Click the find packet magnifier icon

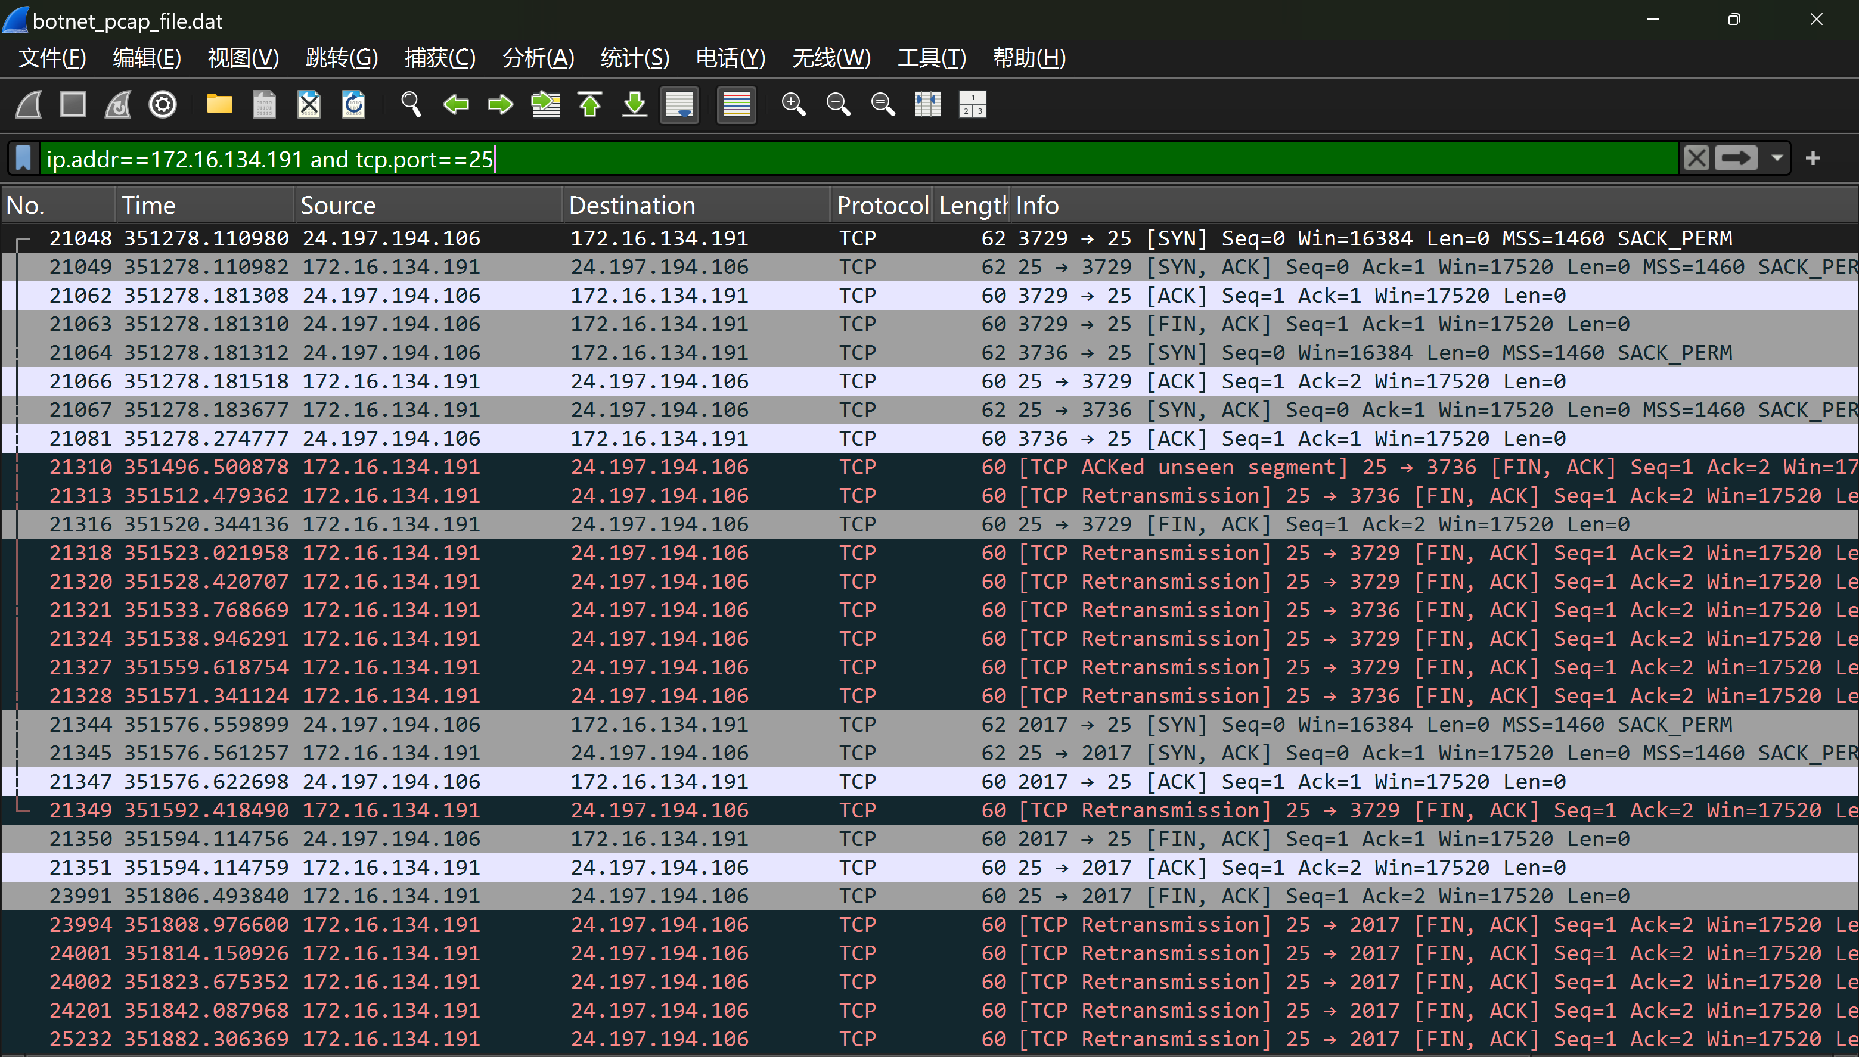pos(411,104)
